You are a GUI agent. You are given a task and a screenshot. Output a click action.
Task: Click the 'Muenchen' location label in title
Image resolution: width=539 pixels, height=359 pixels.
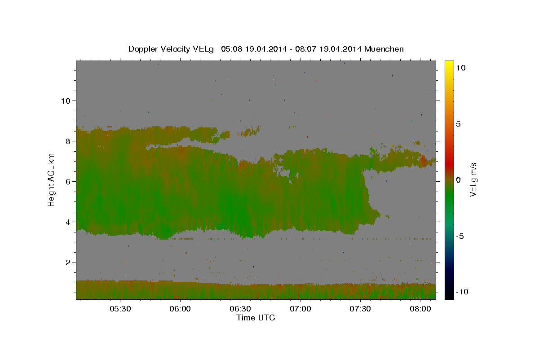[x=384, y=49]
